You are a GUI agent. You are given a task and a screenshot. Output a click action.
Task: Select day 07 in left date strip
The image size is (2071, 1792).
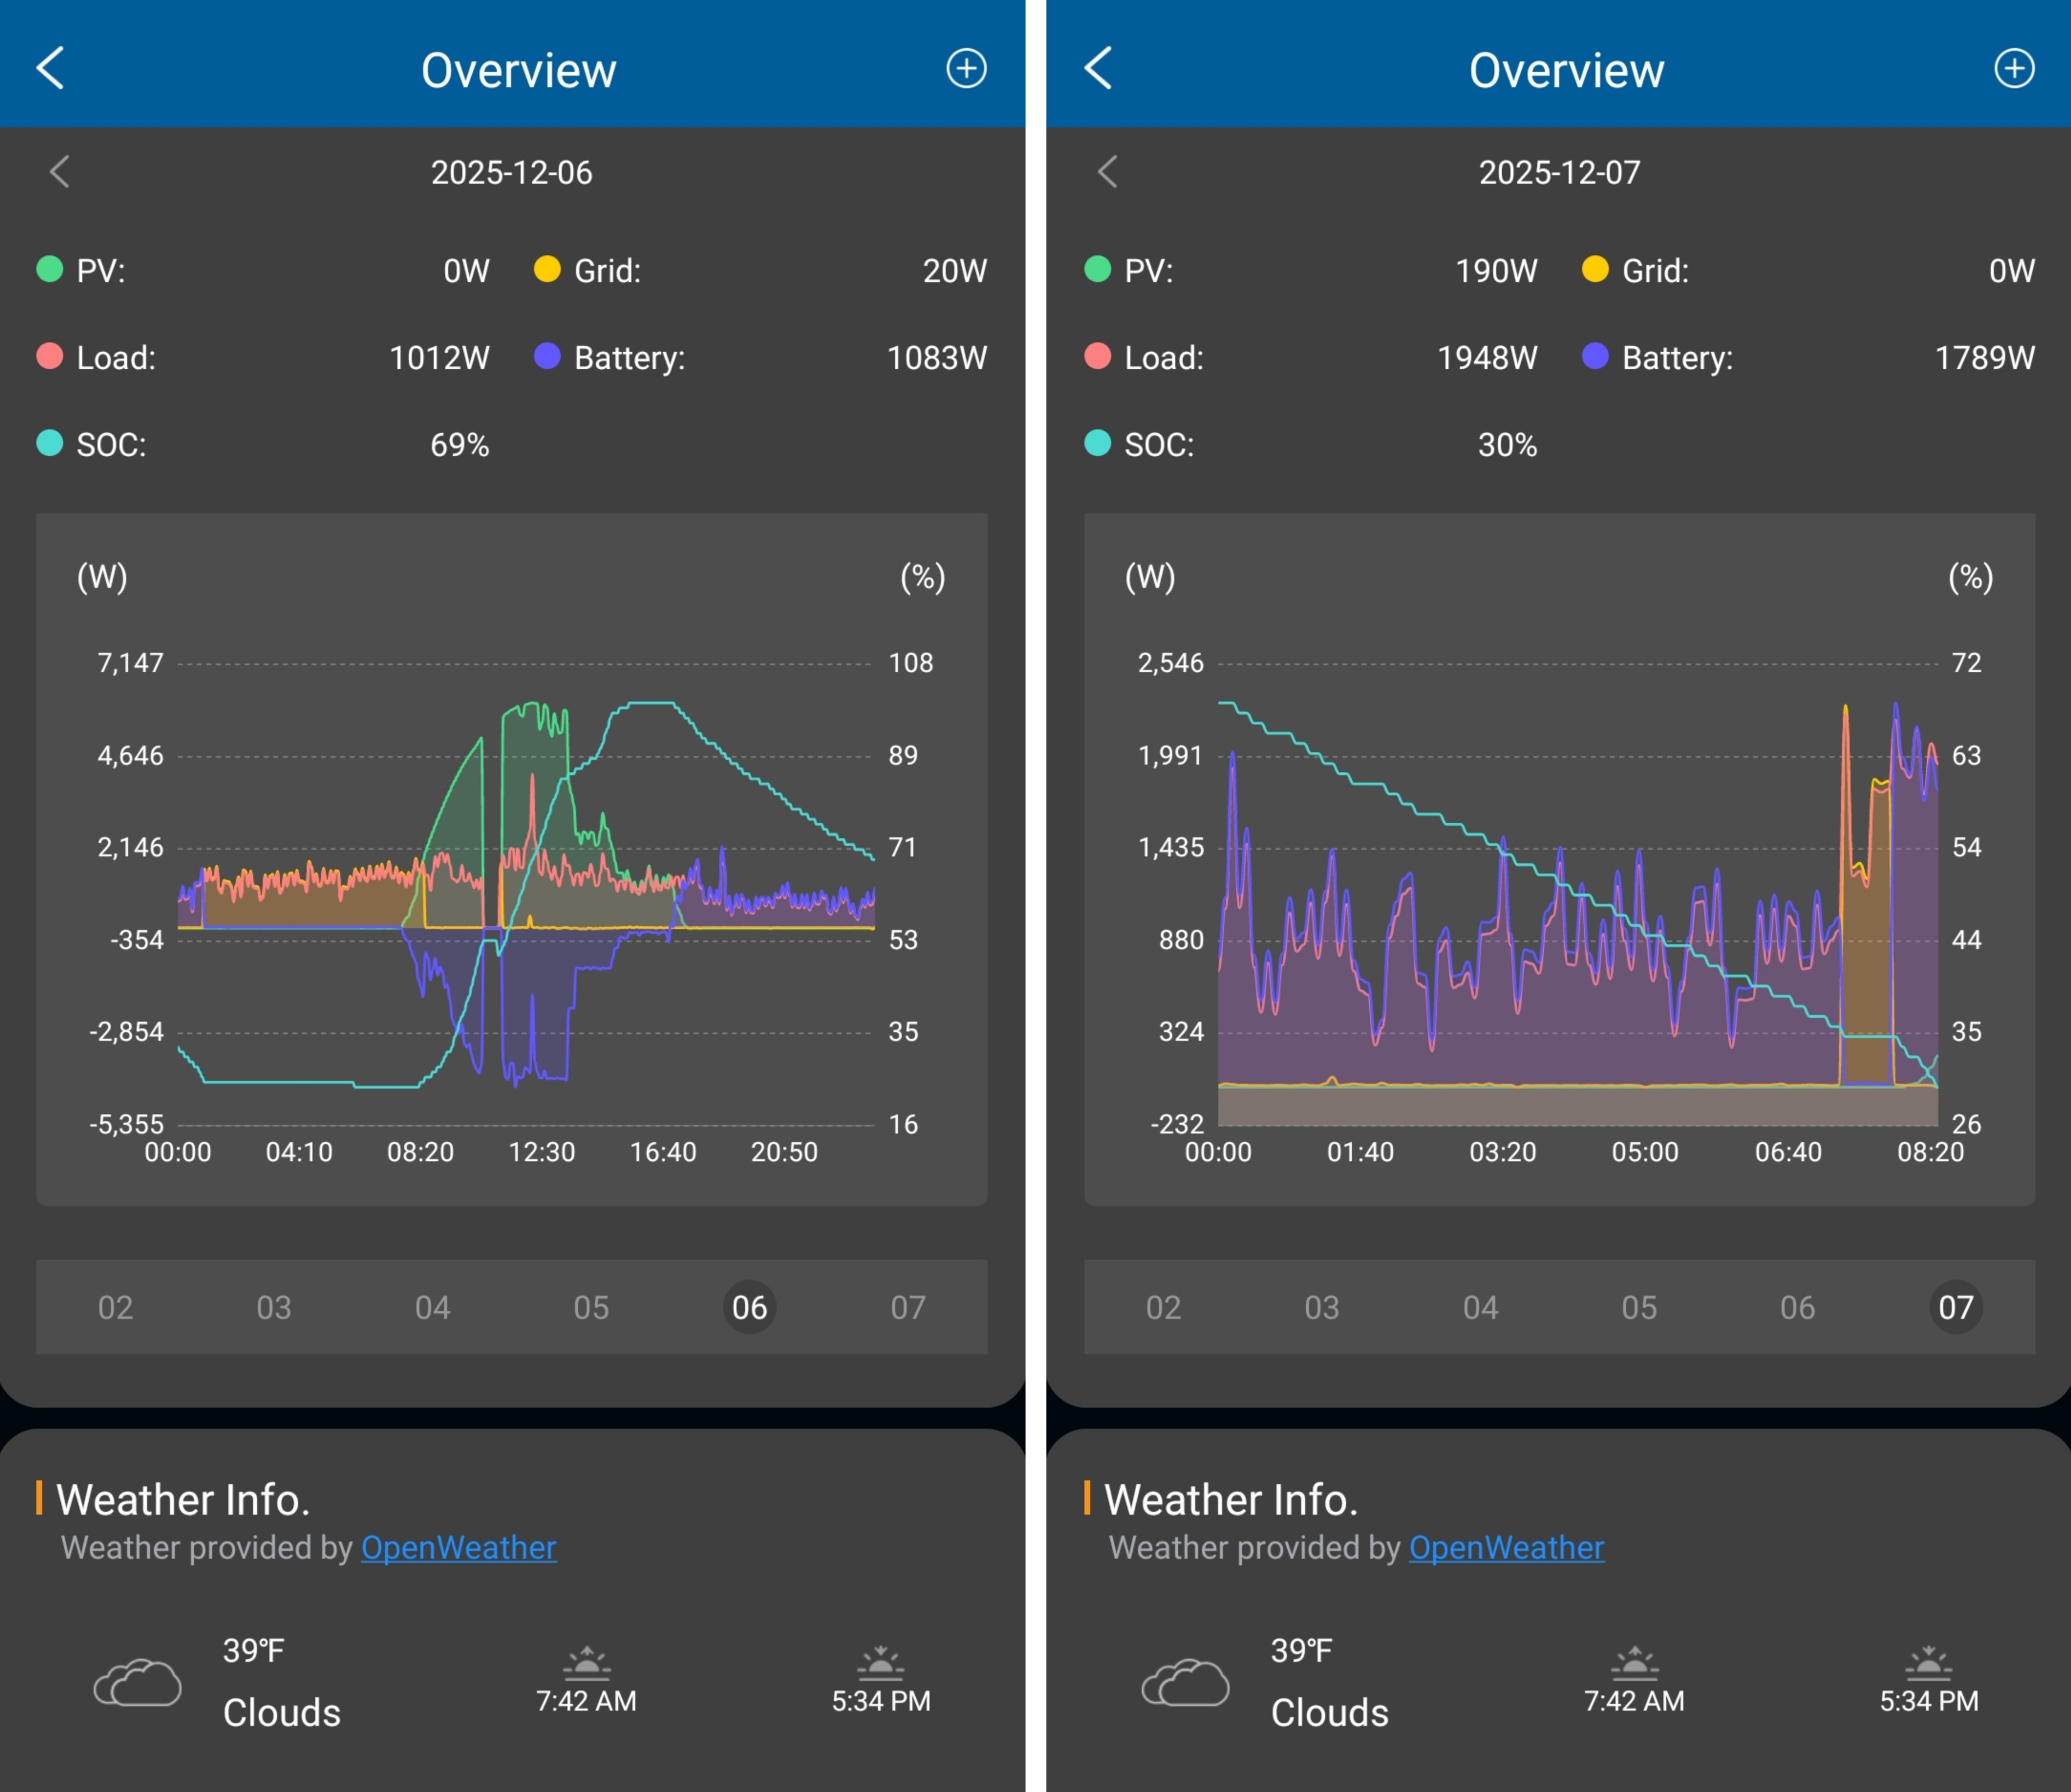[x=908, y=1307]
